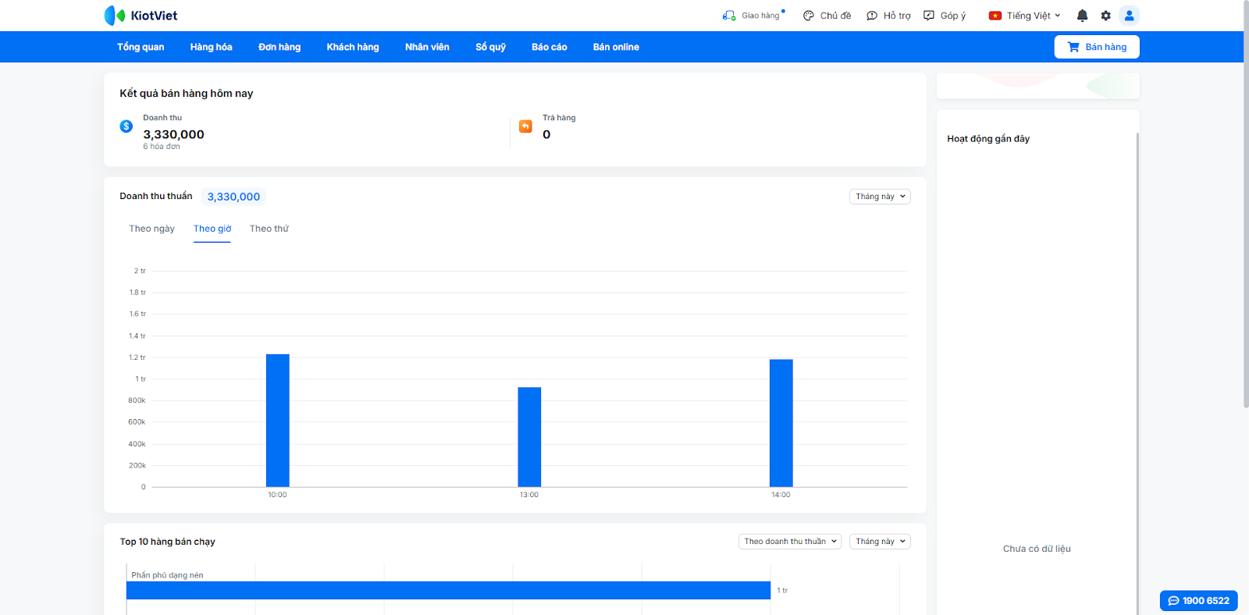Screen dimensions: 1249x615
Task: Click the Vietnam flag icon
Action: pos(995,16)
